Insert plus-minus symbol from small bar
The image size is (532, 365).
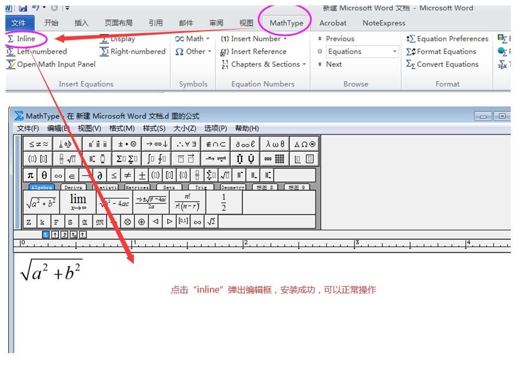pyautogui.click(x=141, y=175)
